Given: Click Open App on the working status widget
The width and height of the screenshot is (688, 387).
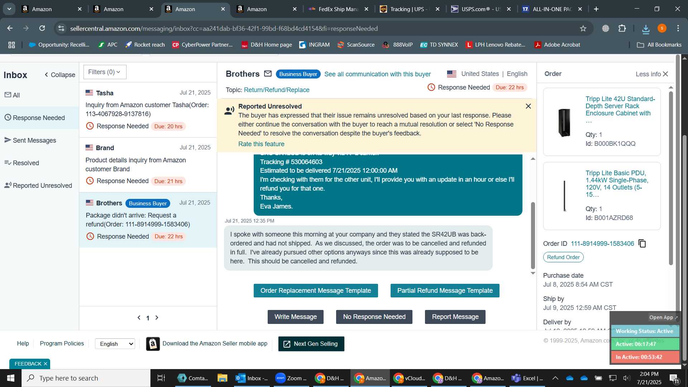Looking at the screenshot, I should [x=663, y=317].
